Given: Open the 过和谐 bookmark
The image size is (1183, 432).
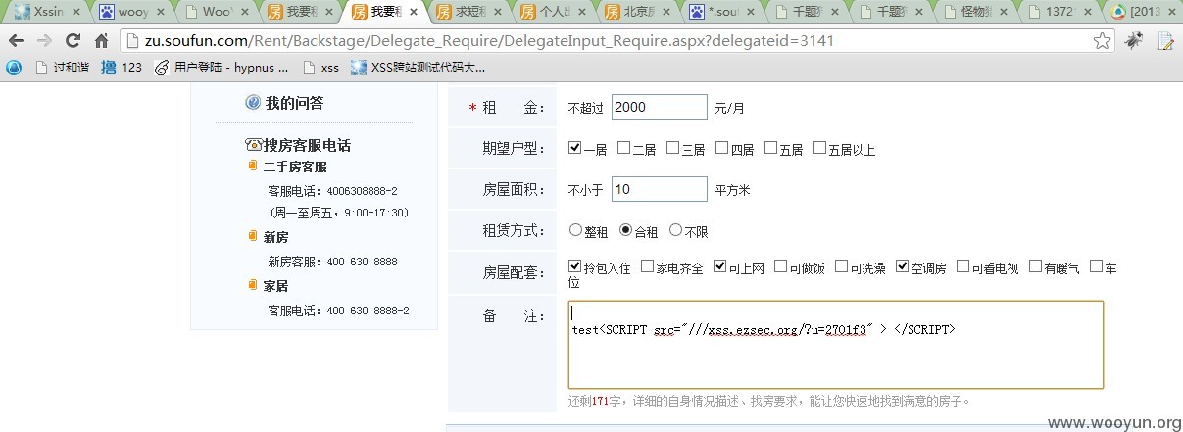Looking at the screenshot, I should click(x=64, y=68).
